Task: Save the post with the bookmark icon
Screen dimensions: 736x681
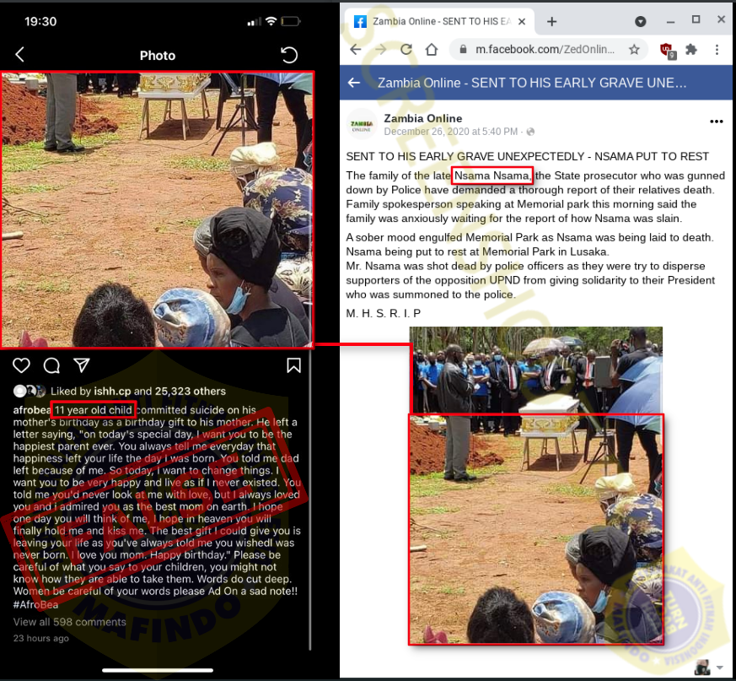Action: [294, 365]
